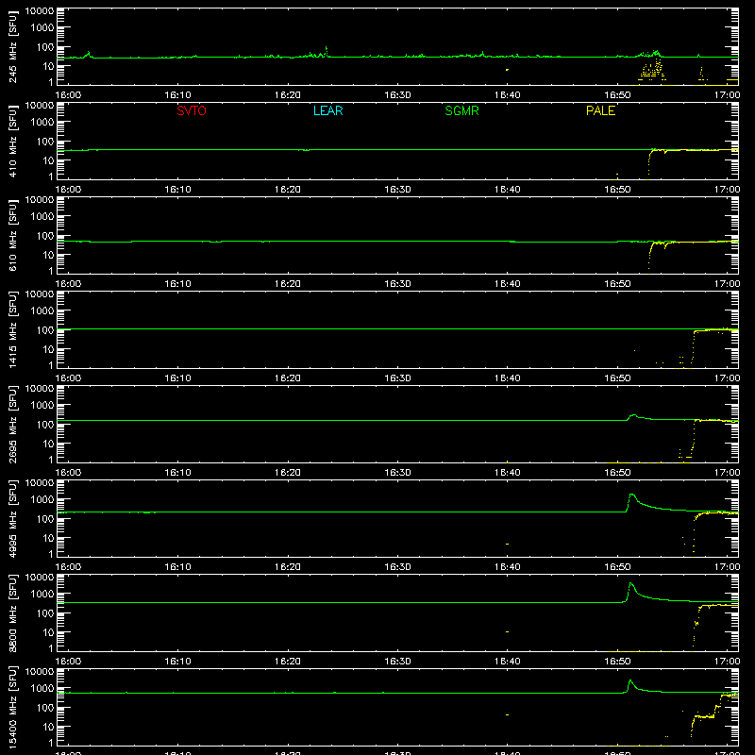This screenshot has width=755, height=755.
Task: Click 16:50 time label under 4995 MHz panel
Action: pos(617,567)
